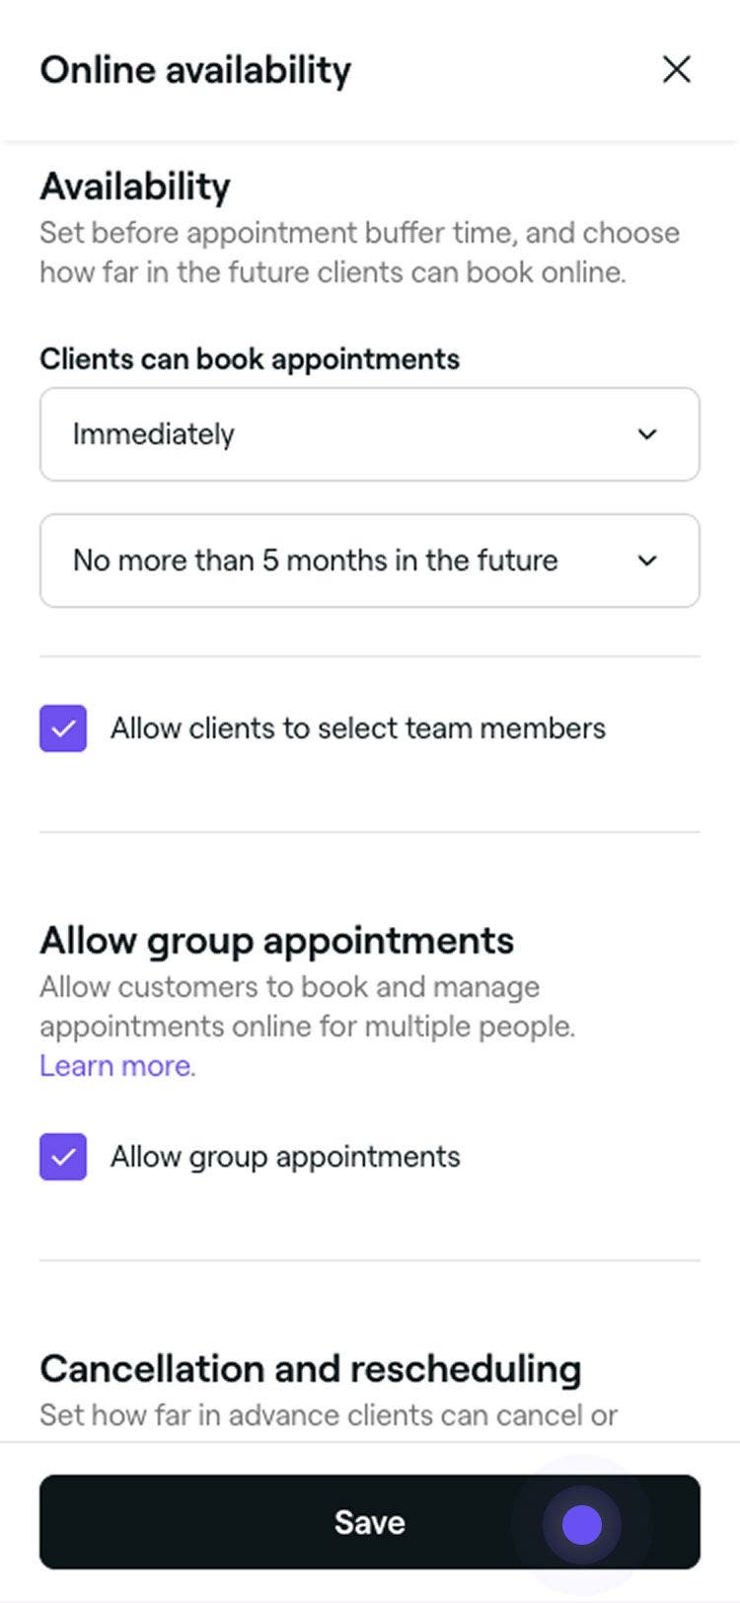Click the chevron arrow beside Immediately
Screen dimensions: 740x1603
[x=647, y=434]
